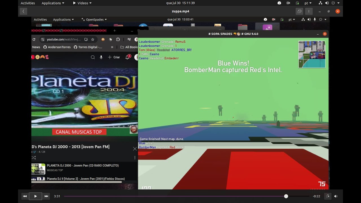Open the AndersonTorres GitHub bookmark
Viewport: 361px width, 203px height.
(x=57, y=47)
